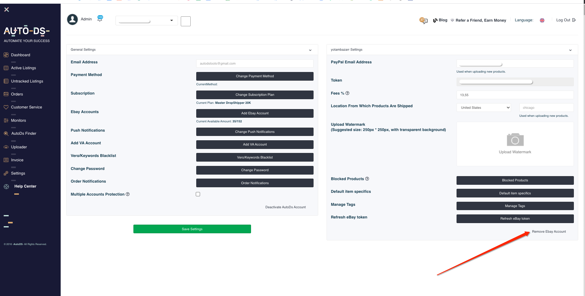Click the Admin user avatar icon

[72, 19]
